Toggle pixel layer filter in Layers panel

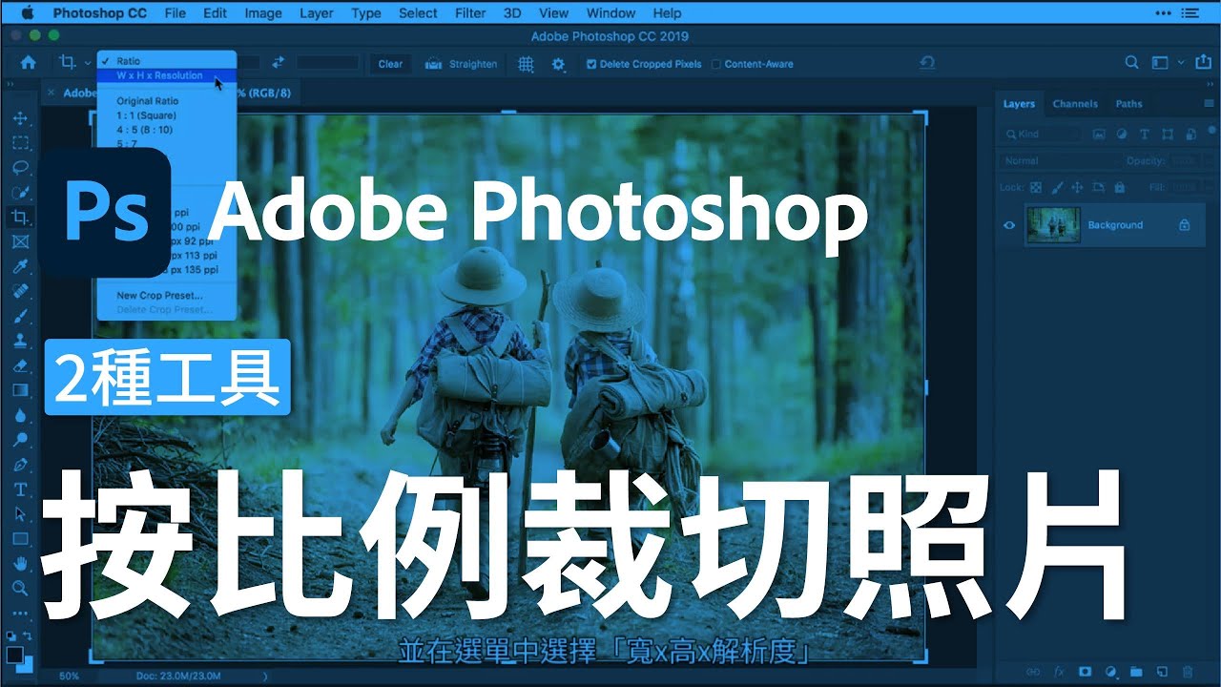(1098, 135)
